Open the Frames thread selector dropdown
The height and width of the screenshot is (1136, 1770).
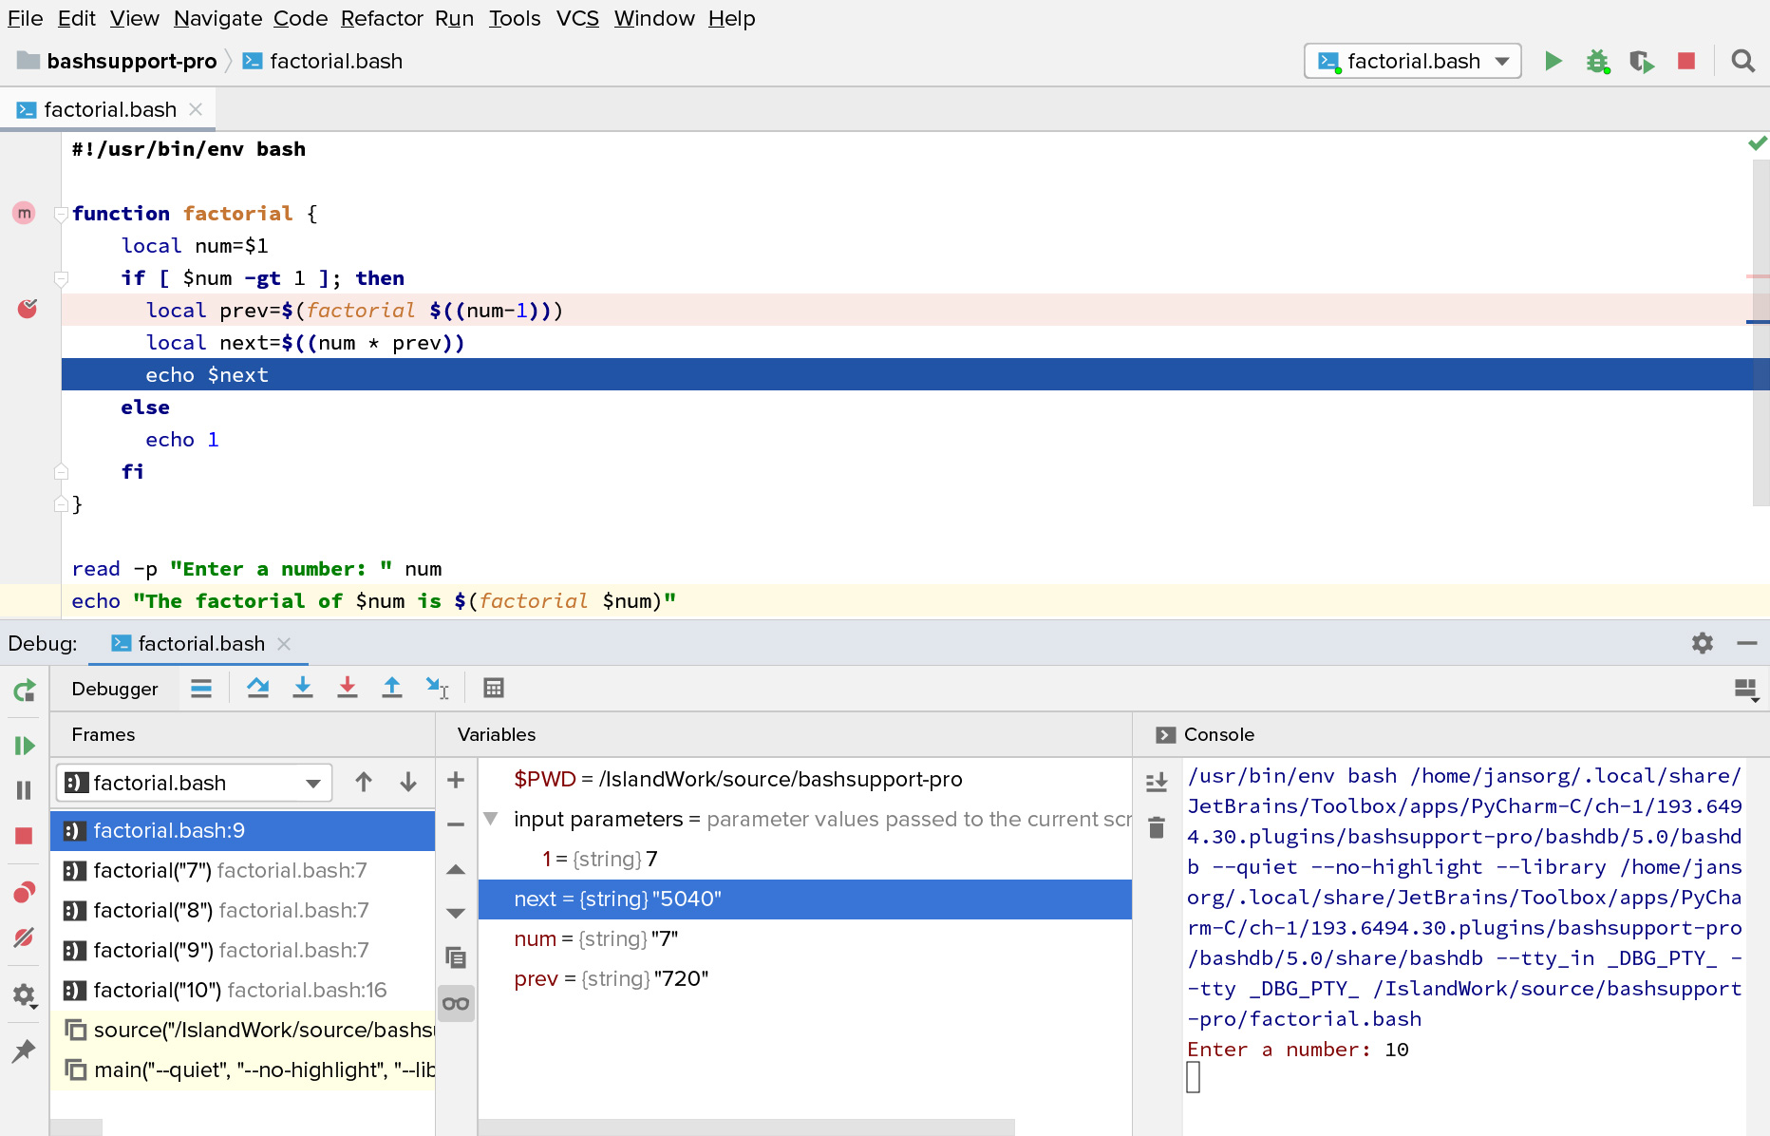pyautogui.click(x=194, y=783)
